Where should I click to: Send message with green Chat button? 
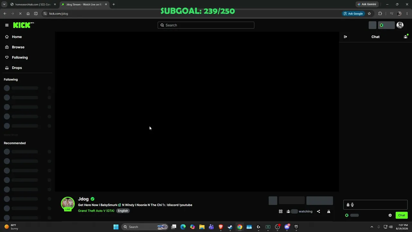tap(402, 215)
